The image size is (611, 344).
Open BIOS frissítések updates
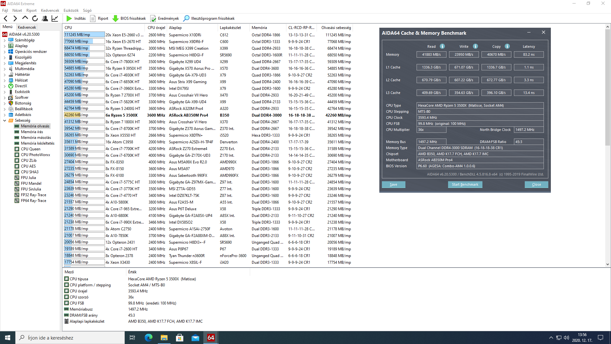click(129, 18)
